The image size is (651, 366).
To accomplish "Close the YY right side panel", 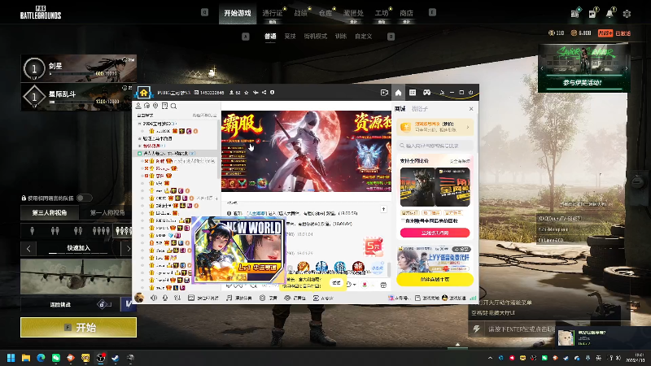I will [471, 109].
